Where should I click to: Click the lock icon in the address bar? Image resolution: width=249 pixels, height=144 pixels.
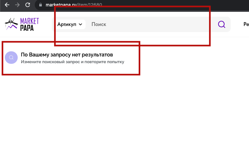tap(41, 5)
